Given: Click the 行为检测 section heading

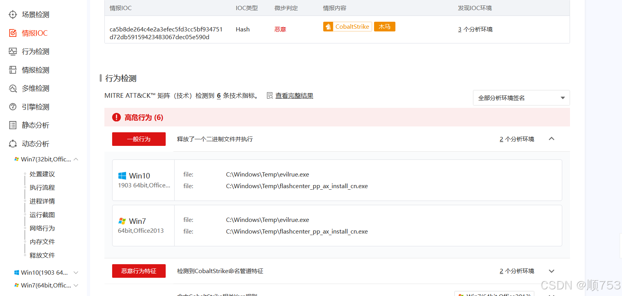Looking at the screenshot, I should coord(121,78).
